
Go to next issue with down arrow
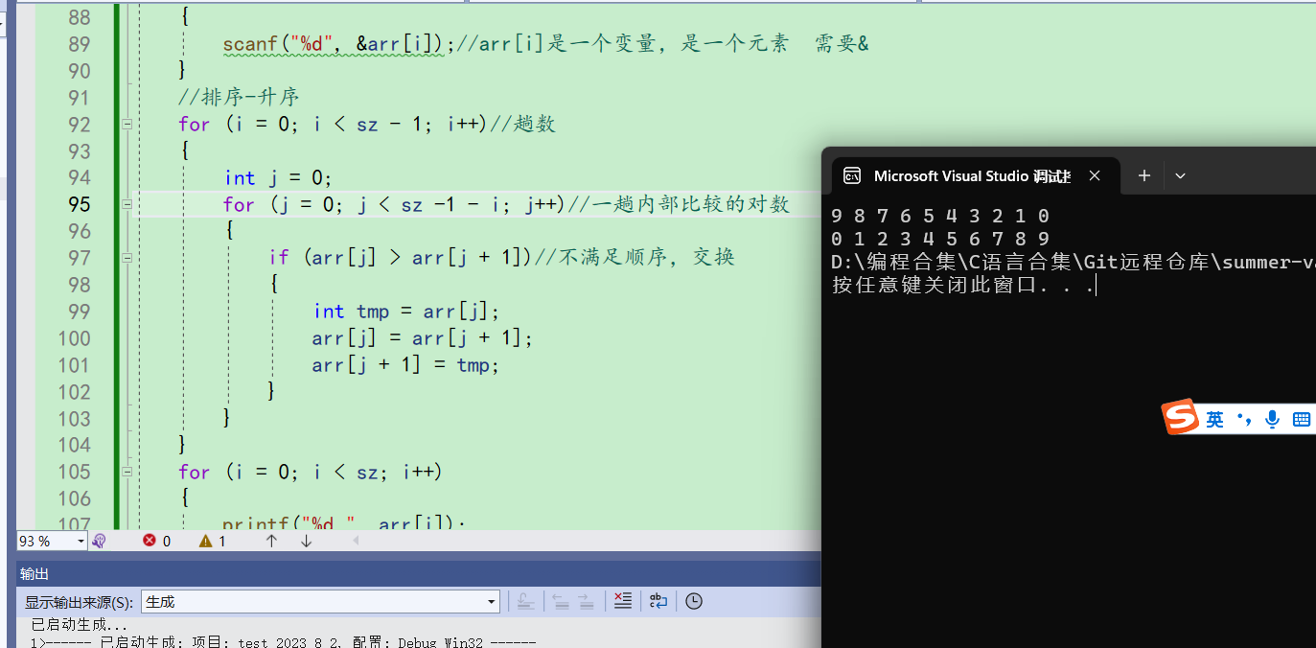coord(306,541)
